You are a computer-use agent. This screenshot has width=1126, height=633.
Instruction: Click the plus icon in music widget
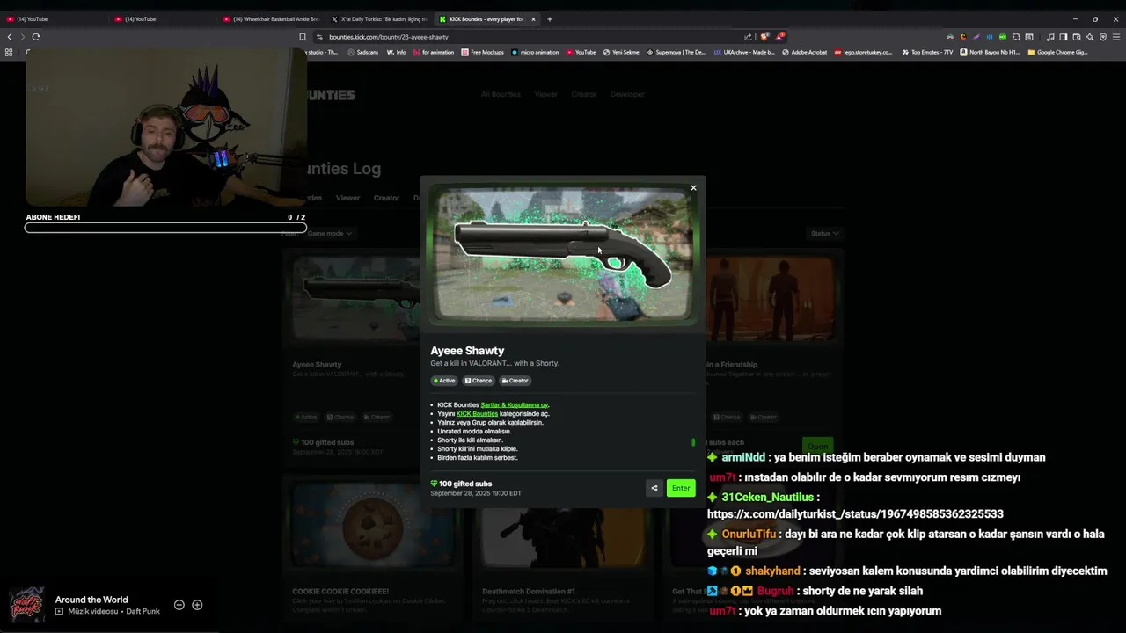197,605
